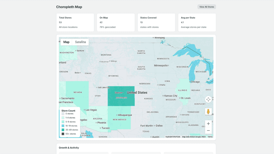
Task: Click the Phoenix city label
Action: pos(101,123)
